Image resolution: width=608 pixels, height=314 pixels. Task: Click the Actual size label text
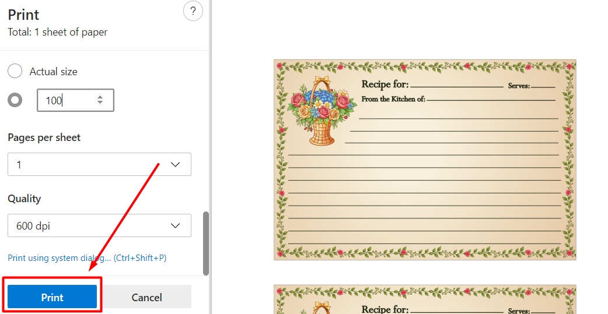click(54, 72)
